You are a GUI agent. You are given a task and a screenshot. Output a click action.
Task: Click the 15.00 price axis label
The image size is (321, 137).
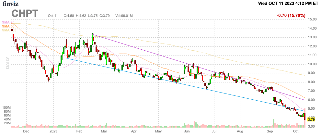click(312, 19)
